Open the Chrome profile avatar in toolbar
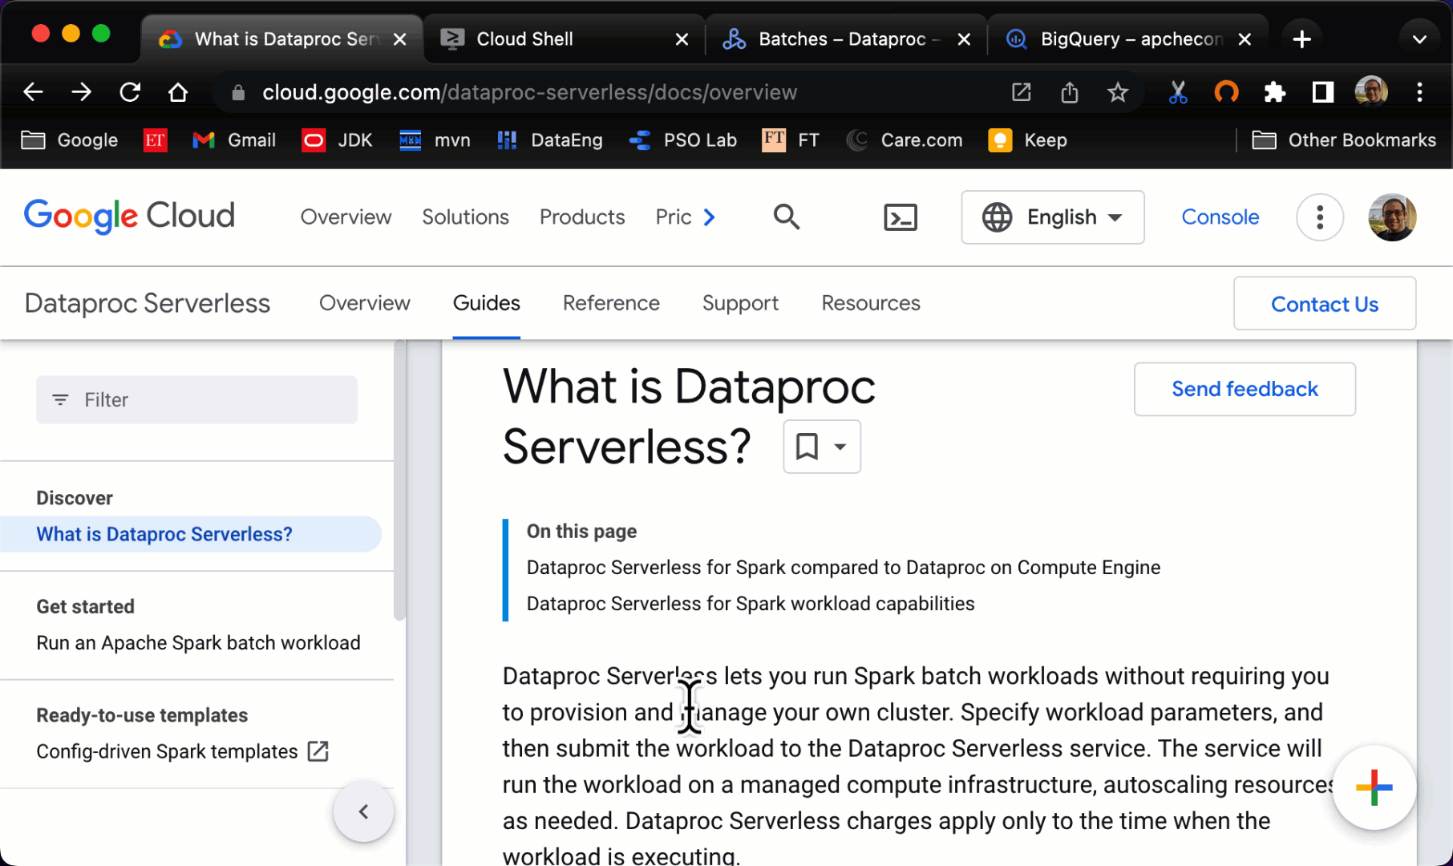Viewport: 1453px width, 866px height. 1371,92
